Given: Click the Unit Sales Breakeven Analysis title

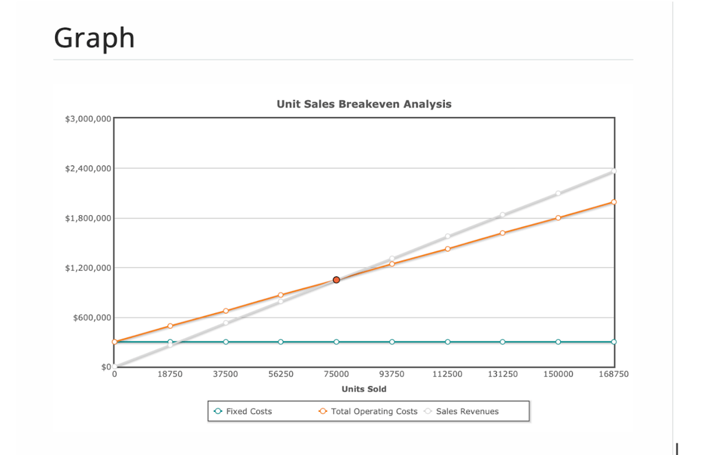Looking at the screenshot, I should point(364,104).
